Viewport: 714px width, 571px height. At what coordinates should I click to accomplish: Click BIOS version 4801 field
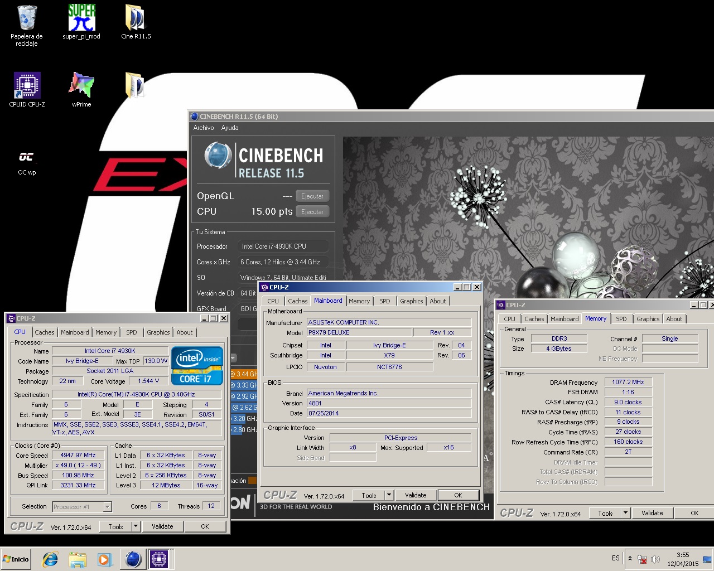389,403
